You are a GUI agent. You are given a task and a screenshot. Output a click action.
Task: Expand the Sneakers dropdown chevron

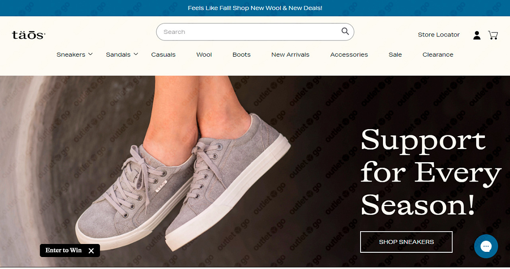(91, 54)
